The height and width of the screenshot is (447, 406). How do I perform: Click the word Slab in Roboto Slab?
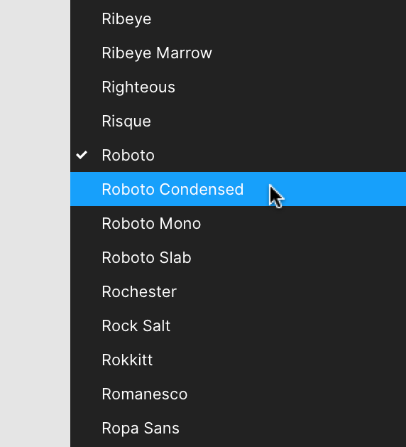[x=175, y=257]
